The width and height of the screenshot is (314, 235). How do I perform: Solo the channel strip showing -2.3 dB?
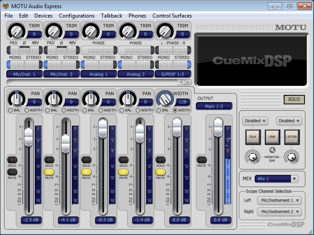point(12,160)
